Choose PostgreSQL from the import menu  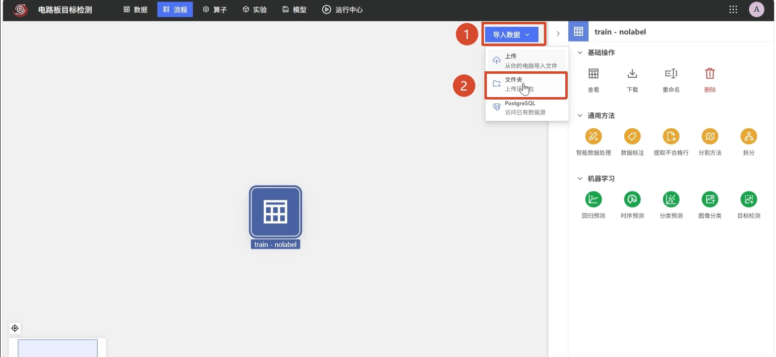[527, 107]
